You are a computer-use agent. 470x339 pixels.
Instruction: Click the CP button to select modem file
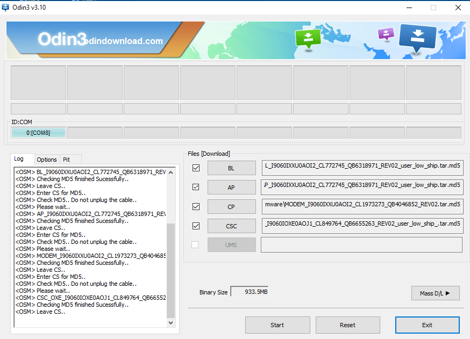click(231, 207)
